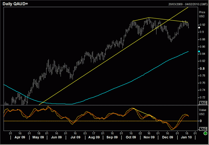
Task: Click the 'Oct 09' month label
Action: tap(131, 137)
